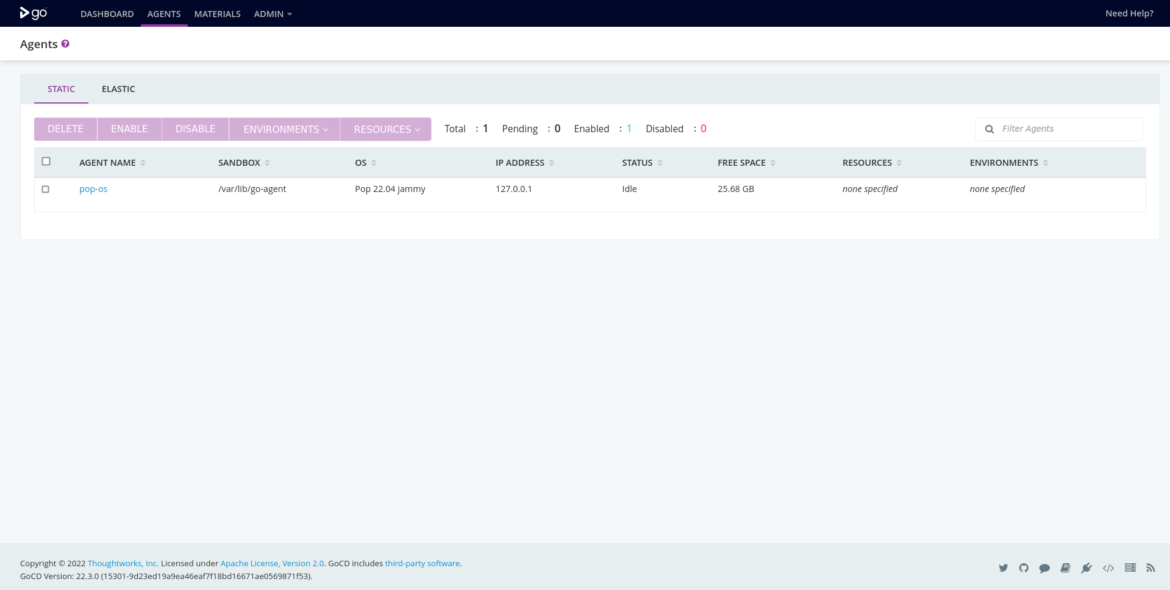The height and width of the screenshot is (590, 1170).
Task: Click the chat bubble forum icon
Action: 1044,568
